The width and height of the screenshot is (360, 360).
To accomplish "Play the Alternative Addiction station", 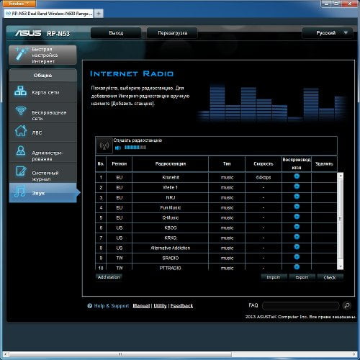I will pos(297,247).
